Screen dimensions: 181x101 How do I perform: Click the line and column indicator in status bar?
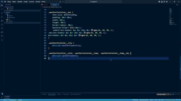144,100
